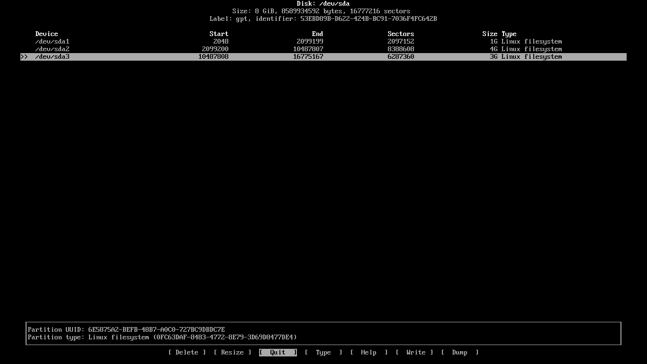Click the Partition type info line
The width and height of the screenshot is (647, 364).
(162, 337)
